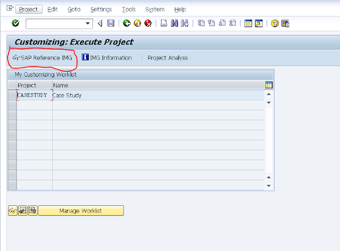Click the Save diskette icon
The height and width of the screenshot is (251, 340).
[111, 23]
